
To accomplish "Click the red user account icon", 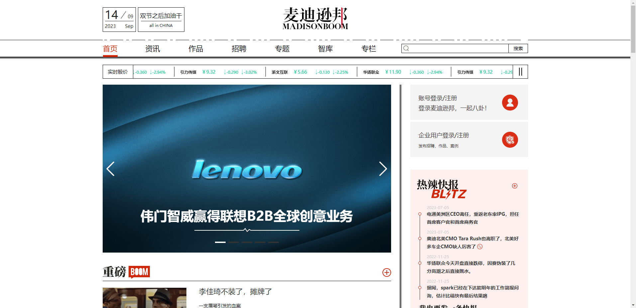I will (x=510, y=103).
